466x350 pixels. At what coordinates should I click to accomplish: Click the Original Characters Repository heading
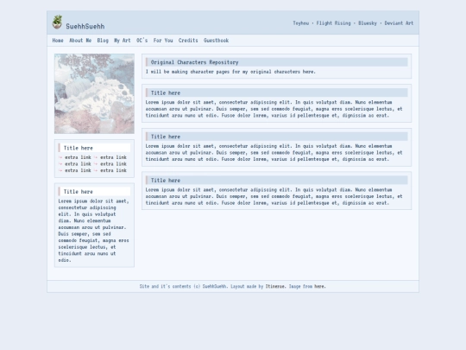[194, 62]
